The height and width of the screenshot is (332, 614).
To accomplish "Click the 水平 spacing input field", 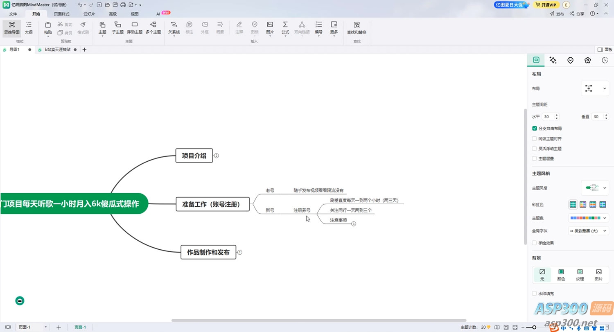I will (551, 117).
